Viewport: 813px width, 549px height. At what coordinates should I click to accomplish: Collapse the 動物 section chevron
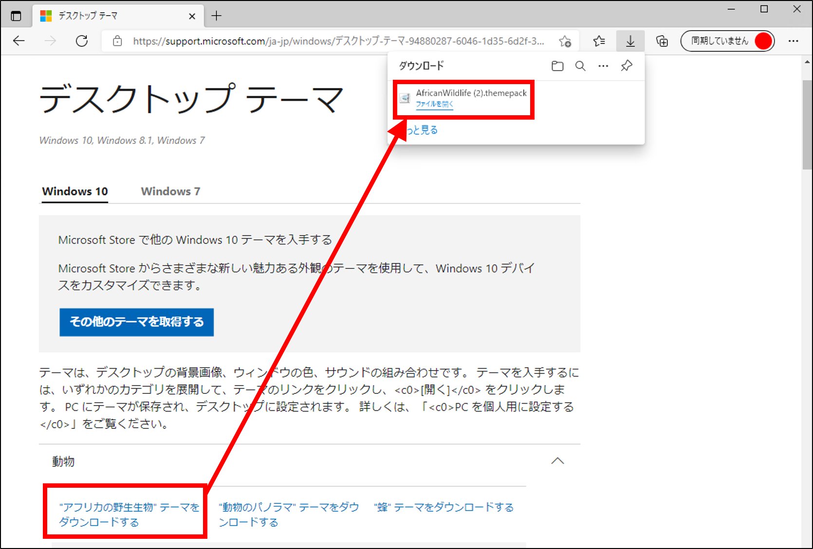pos(557,461)
